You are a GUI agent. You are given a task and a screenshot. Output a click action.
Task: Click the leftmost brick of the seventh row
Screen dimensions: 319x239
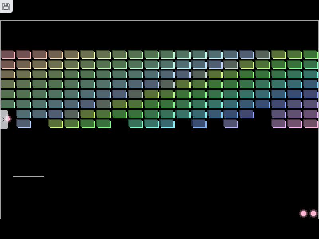point(24,114)
